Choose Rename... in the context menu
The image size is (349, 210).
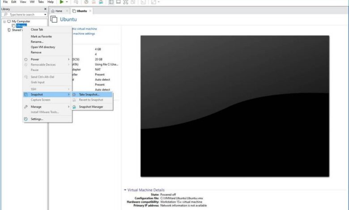(x=37, y=42)
